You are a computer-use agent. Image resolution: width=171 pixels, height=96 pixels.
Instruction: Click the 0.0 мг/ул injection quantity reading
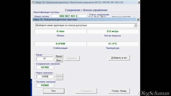(x=112, y=31)
